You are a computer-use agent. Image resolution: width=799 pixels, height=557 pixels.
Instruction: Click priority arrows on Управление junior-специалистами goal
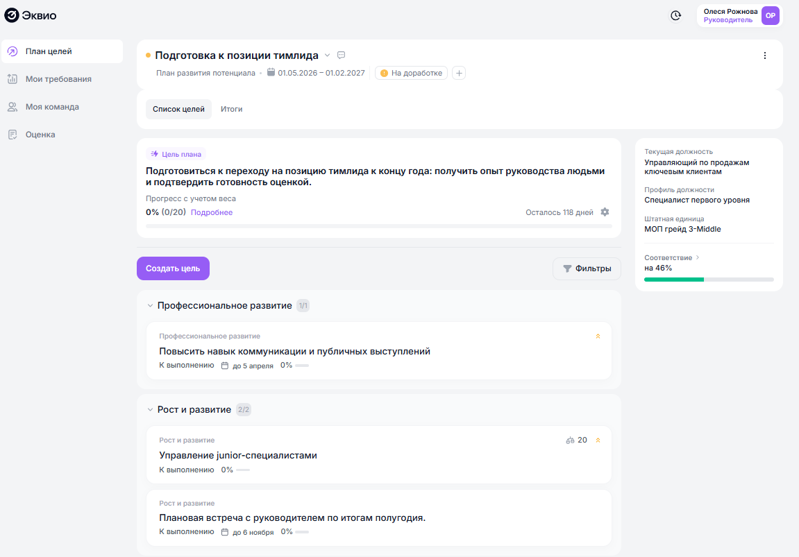598,440
